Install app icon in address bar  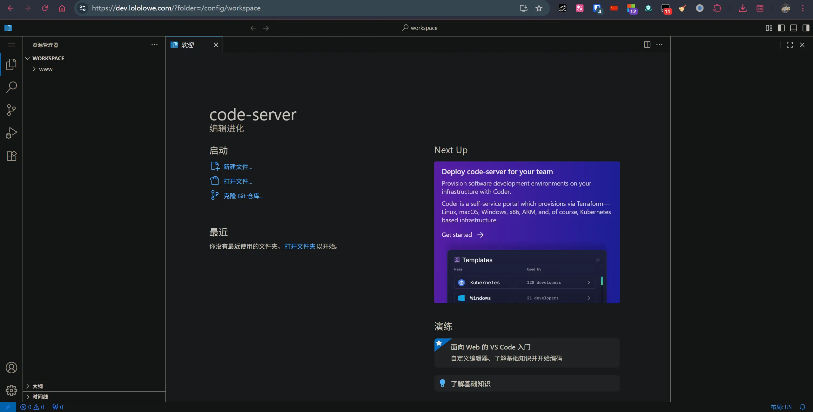(x=523, y=8)
